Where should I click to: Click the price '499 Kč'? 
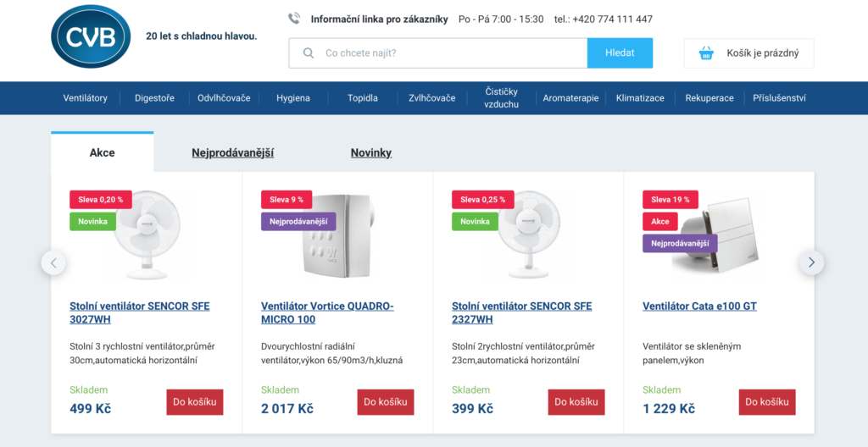[x=90, y=409]
